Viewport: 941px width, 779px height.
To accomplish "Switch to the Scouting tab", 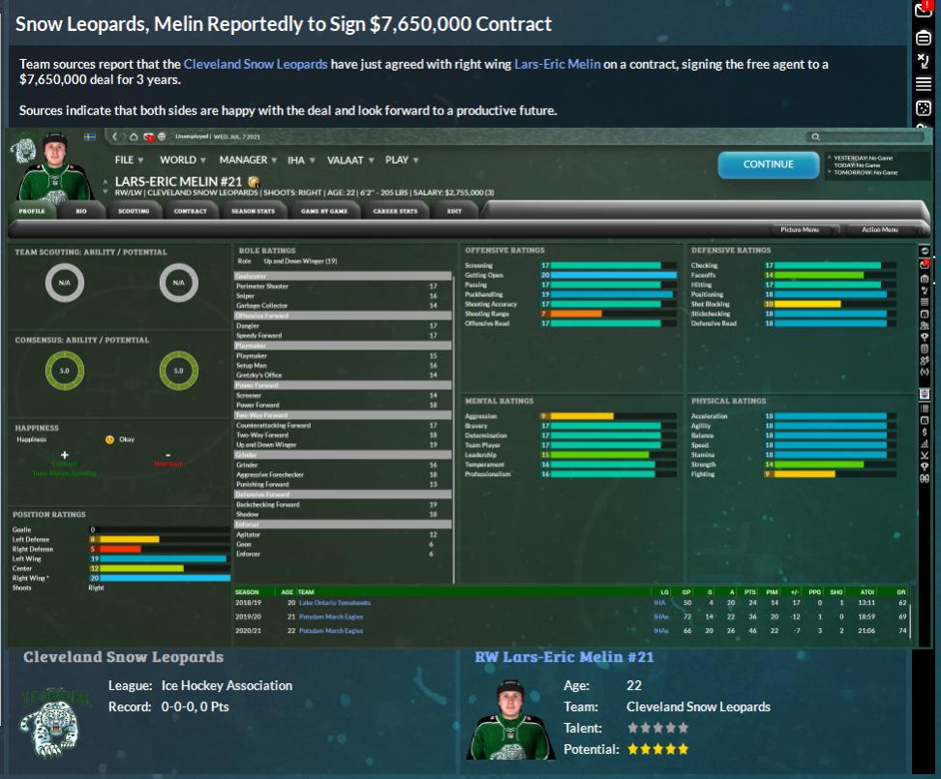I will pos(134,211).
